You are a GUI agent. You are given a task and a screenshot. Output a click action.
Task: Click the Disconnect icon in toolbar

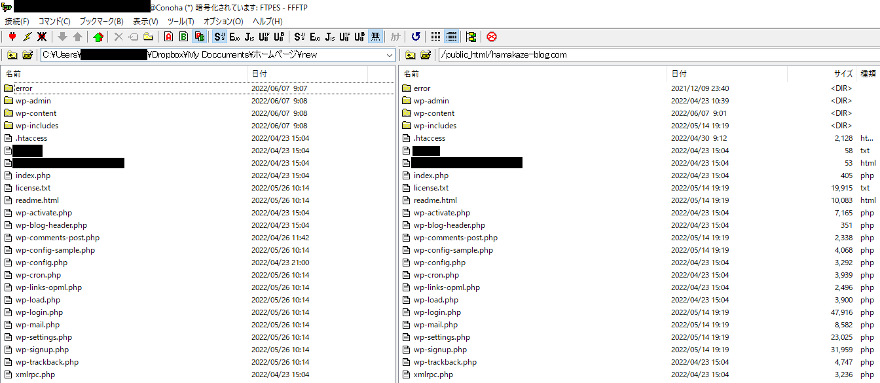point(42,37)
